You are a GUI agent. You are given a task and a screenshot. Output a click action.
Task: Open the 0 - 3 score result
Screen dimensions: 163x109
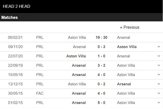pyautogui.click(x=101, y=47)
